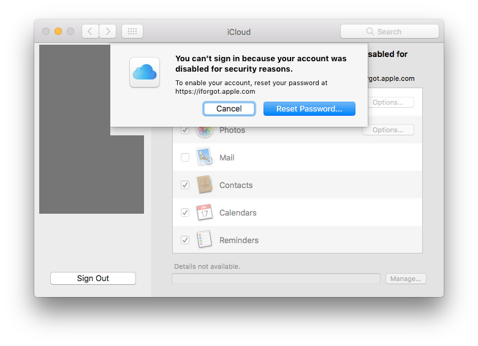Click the iCloud cloud icon in the dialog
This screenshot has width=478, height=346.
145,72
